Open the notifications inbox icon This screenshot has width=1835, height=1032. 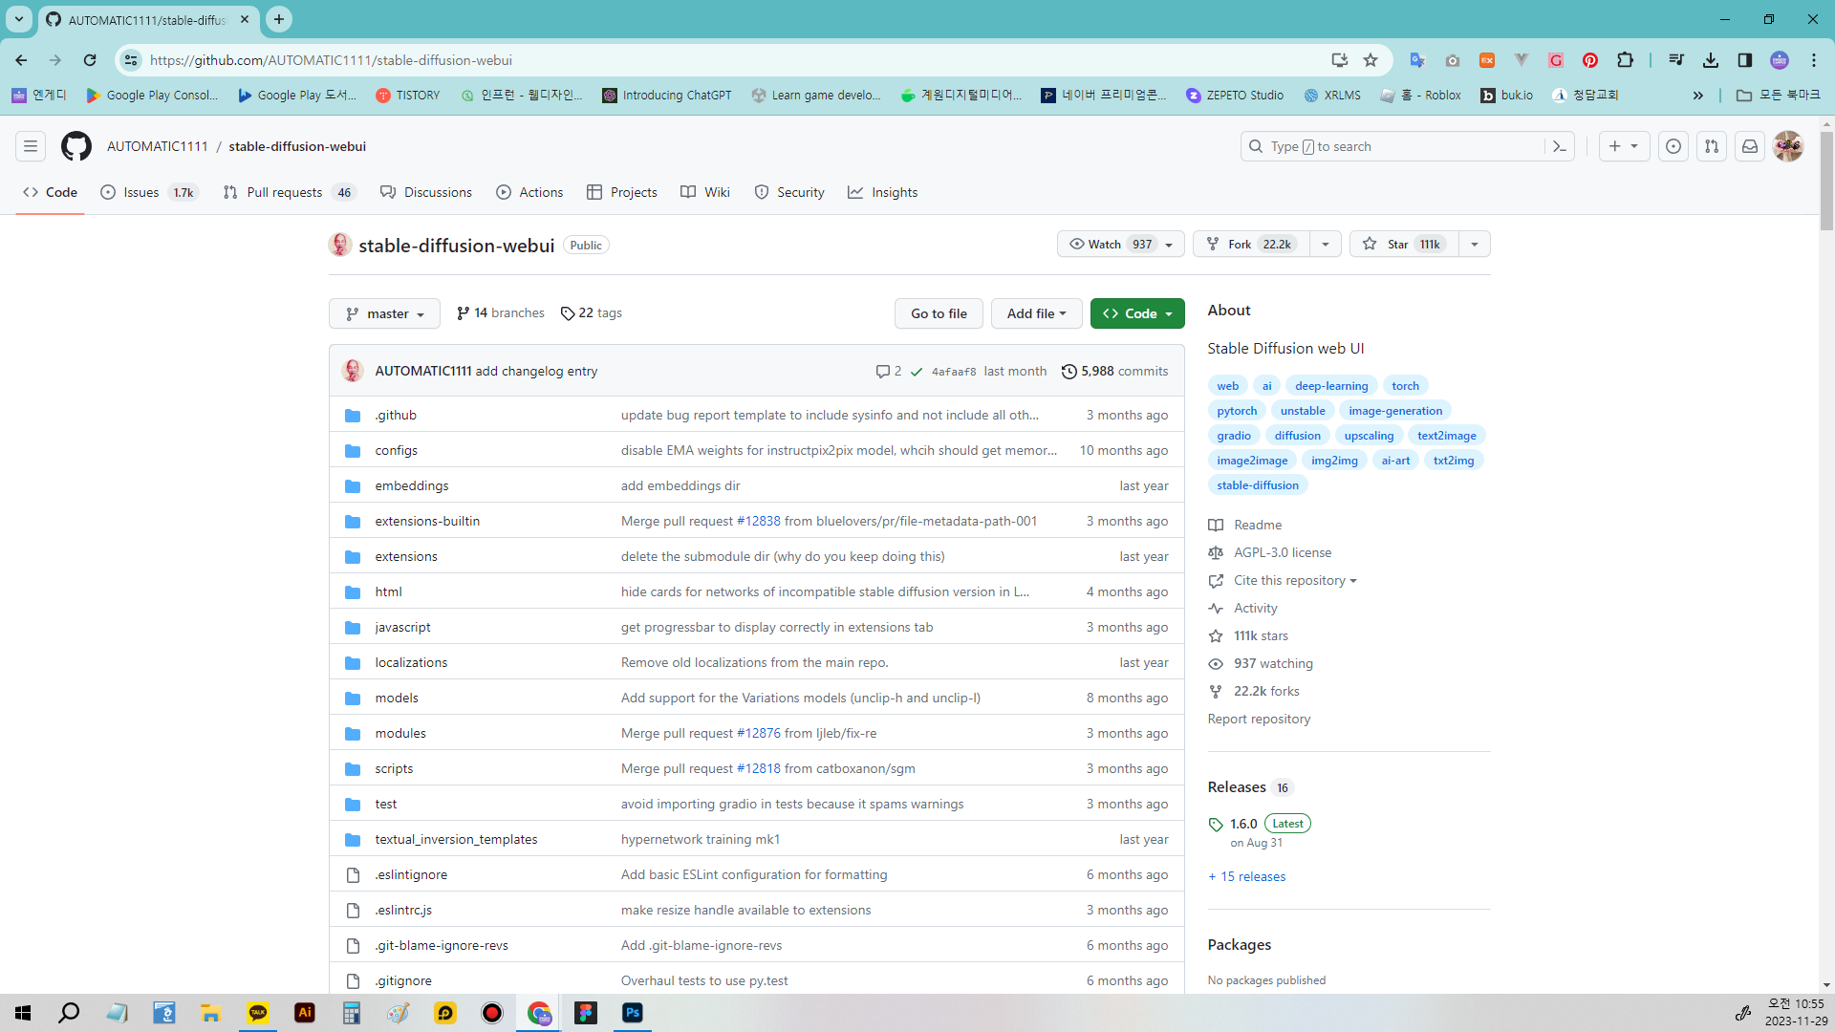click(1749, 146)
